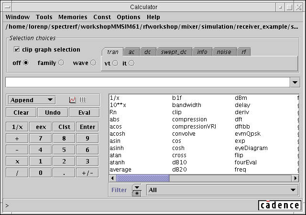Click the table display icon

82,100
